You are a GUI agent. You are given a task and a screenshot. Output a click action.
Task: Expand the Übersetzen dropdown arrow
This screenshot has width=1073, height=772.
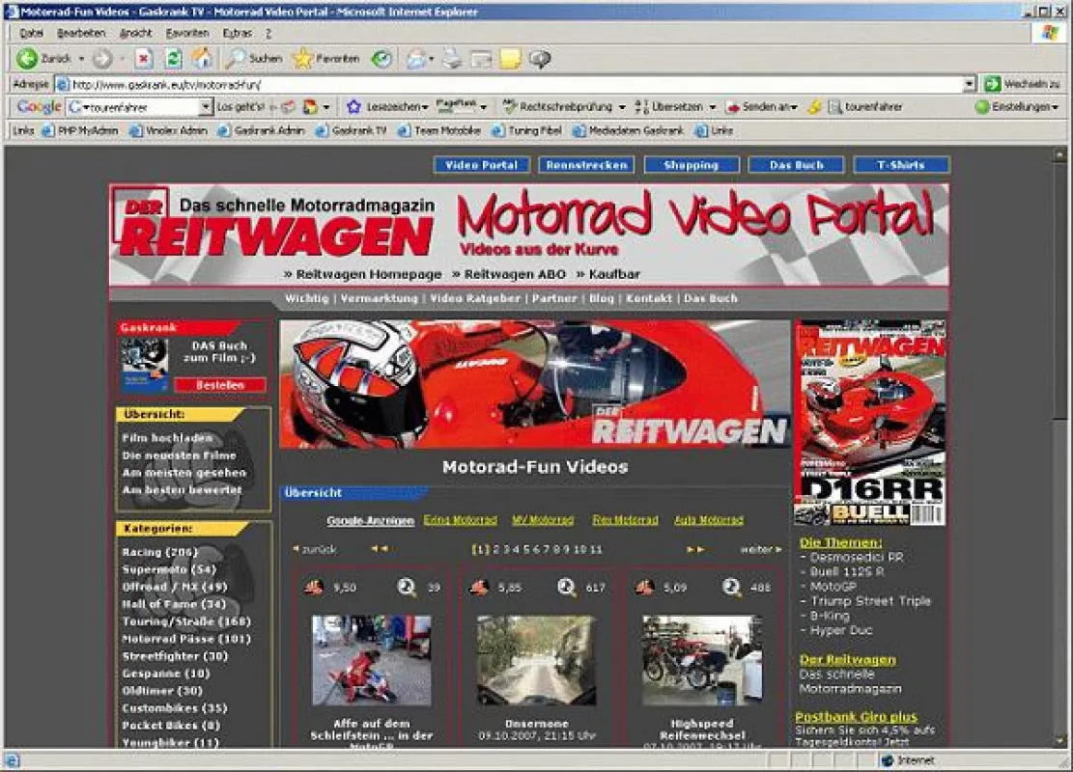pyautogui.click(x=713, y=107)
